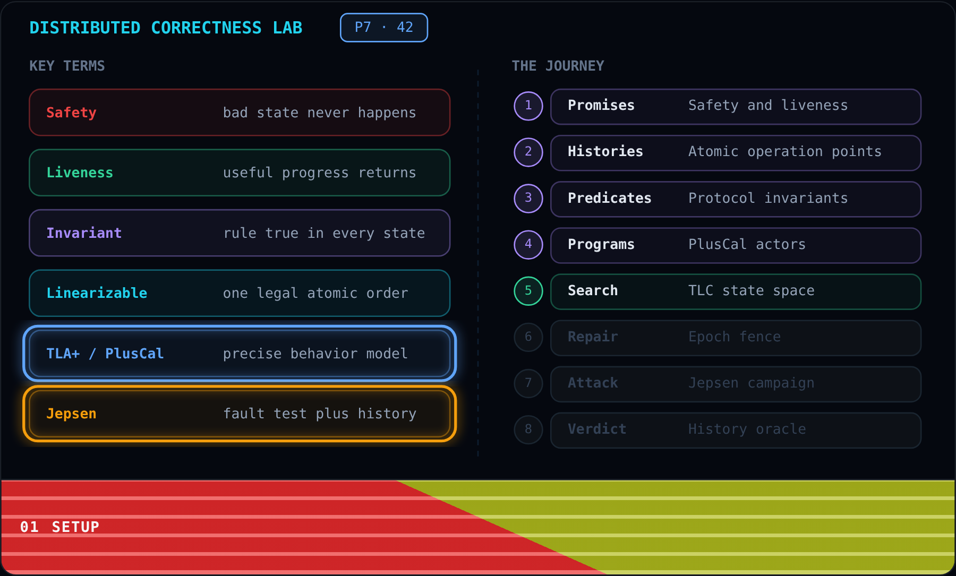
Task: Go to the Histories journey step
Action: tap(736, 153)
